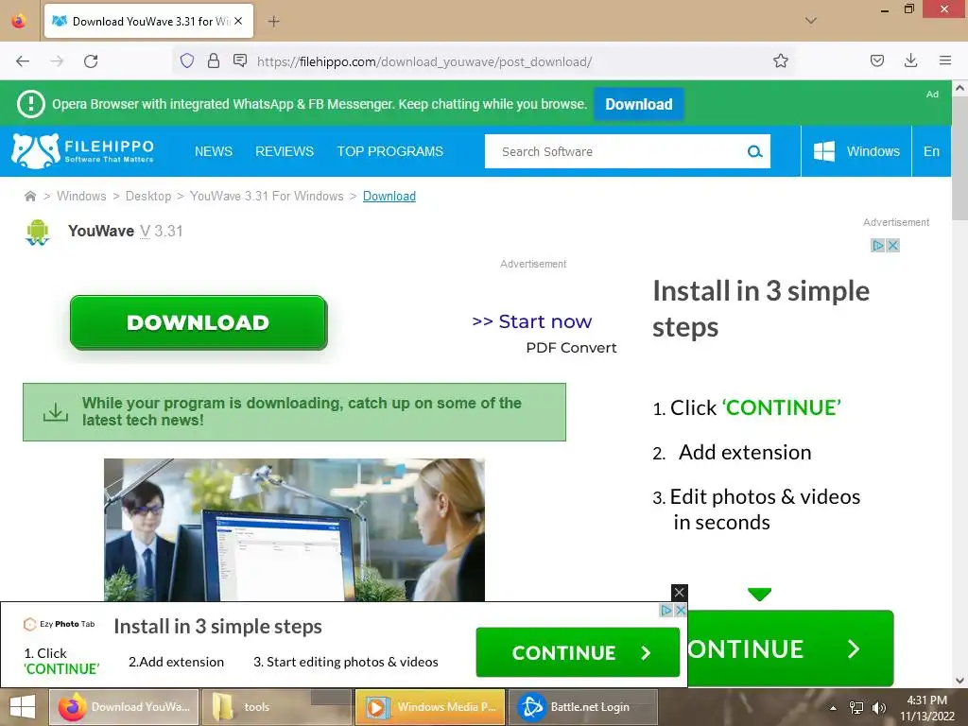
Task: Click the AdChoices icon in sidebar ad
Action: pyautogui.click(x=877, y=246)
